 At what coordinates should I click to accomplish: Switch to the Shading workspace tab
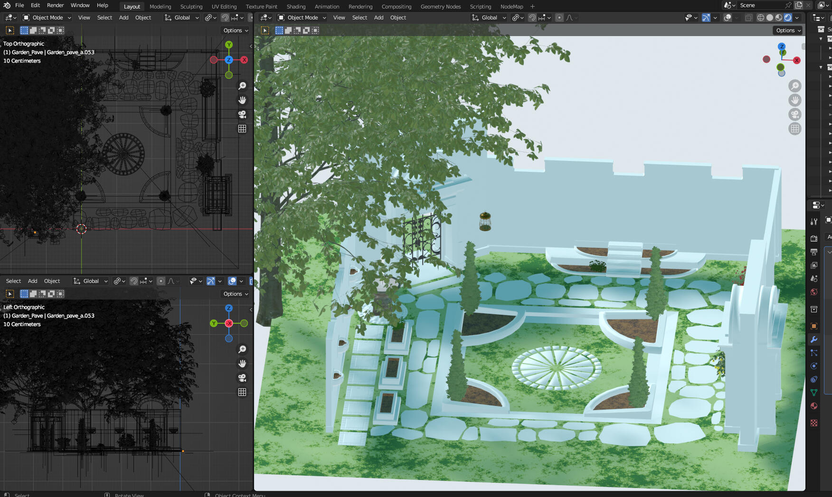(296, 7)
